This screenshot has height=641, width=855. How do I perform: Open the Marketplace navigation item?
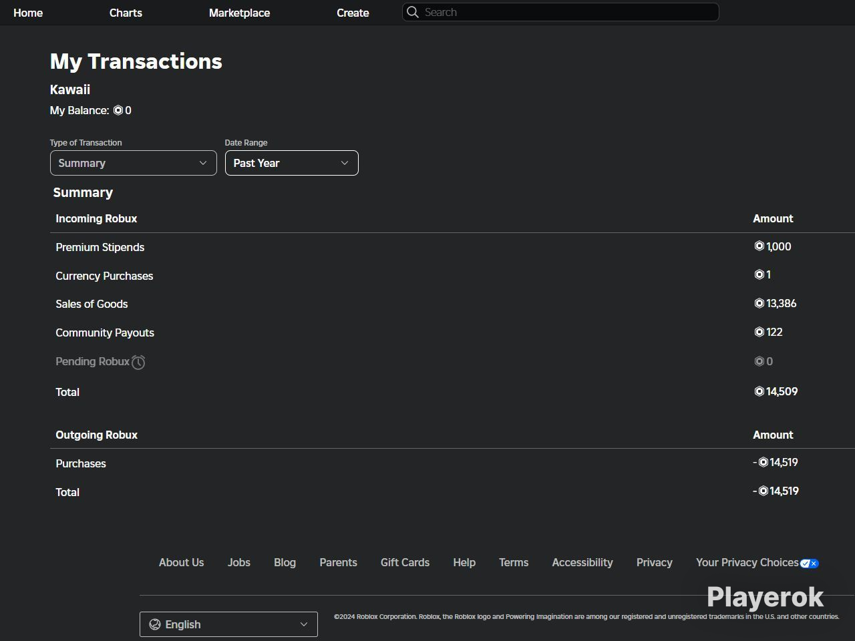[x=239, y=13]
